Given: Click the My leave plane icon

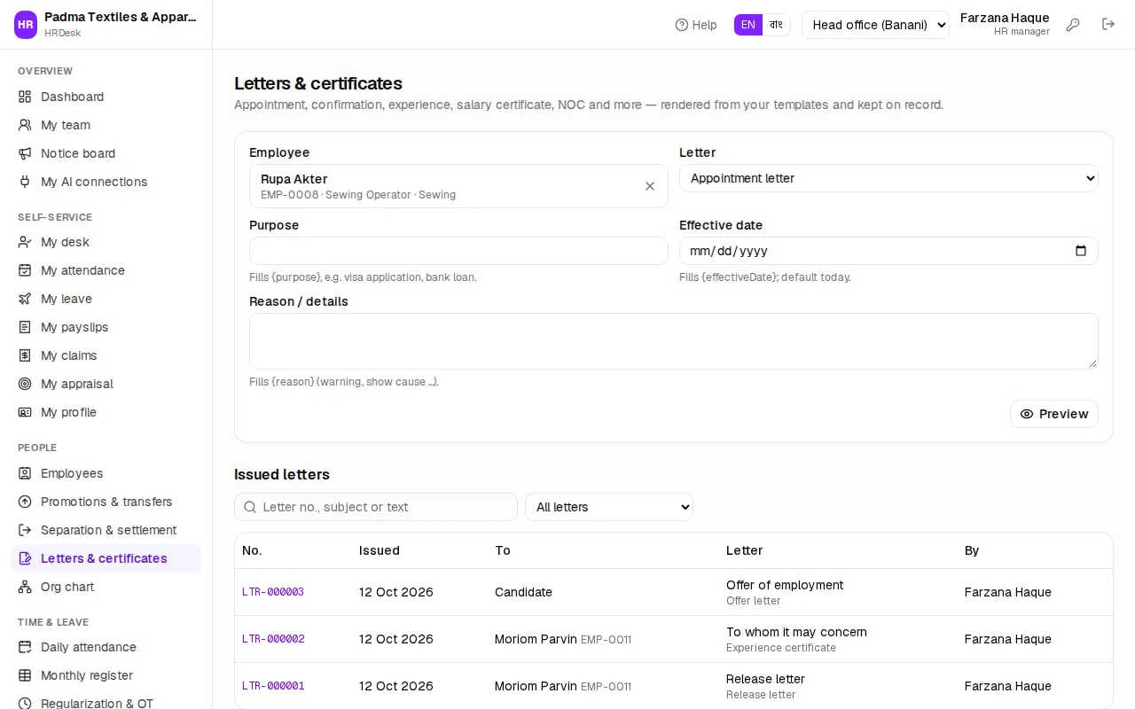Looking at the screenshot, I should click(x=25, y=299).
